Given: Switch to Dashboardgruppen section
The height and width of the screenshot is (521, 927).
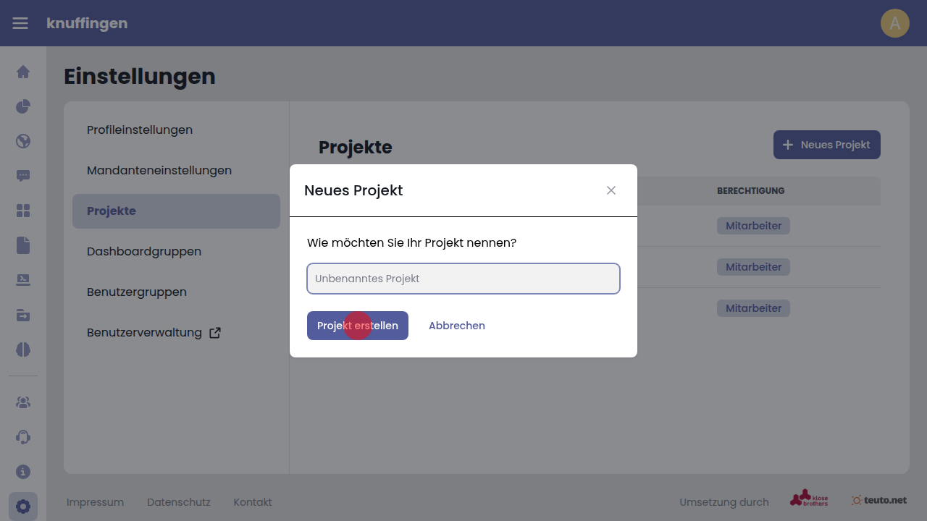Looking at the screenshot, I should tap(144, 252).
